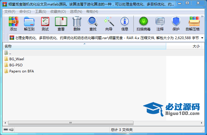Click the SFX (自解压格式) toolbar icon
Screen dimensions: 207x135
[x=193, y=24]
